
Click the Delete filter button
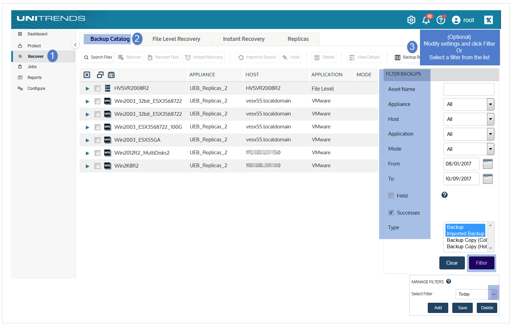coord(487,308)
